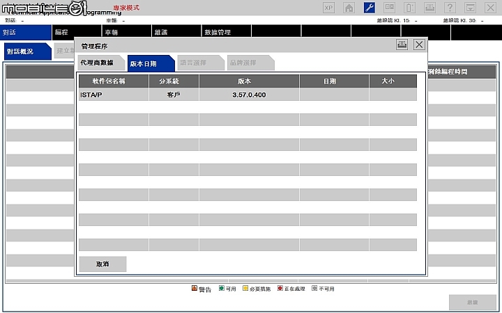Select the ISTA/P package name cell
The image size is (502, 313).
click(x=114, y=95)
